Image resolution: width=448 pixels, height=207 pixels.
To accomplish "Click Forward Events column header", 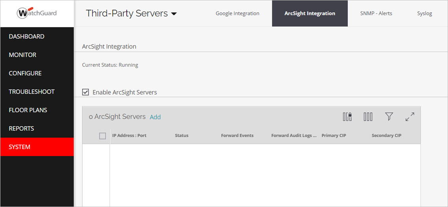I will click(x=237, y=136).
